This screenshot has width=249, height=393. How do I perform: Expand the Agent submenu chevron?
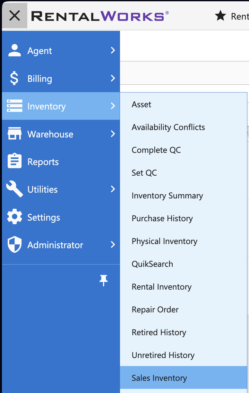[x=113, y=50]
